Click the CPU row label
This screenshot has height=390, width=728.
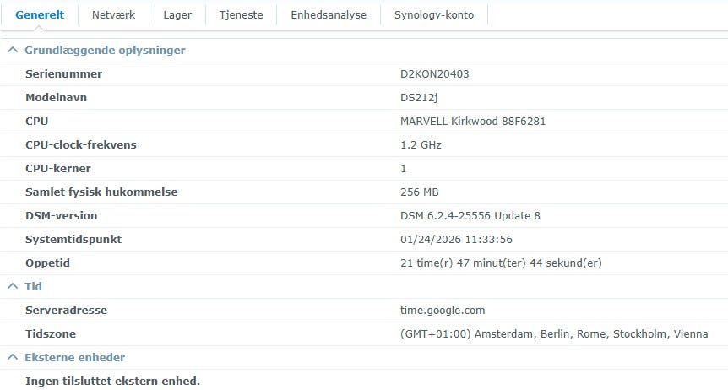click(x=36, y=122)
